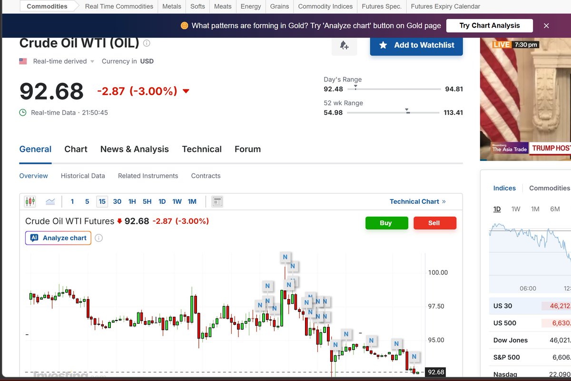Screen dimensions: 571x381
Task: Open the Real-time derived dropdown
Action: tap(63, 61)
